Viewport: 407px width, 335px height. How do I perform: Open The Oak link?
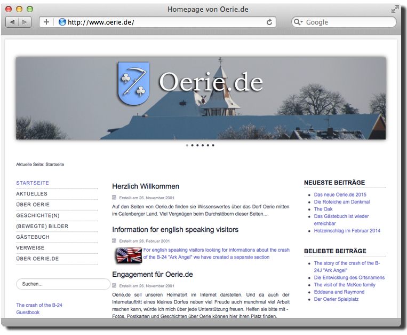click(x=323, y=209)
